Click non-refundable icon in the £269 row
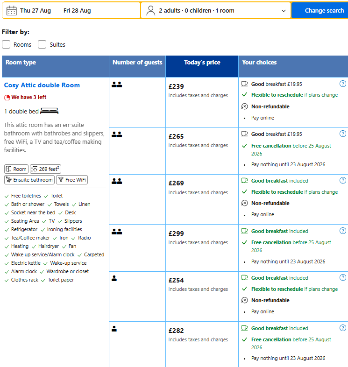This screenshot has width=348, height=367. tap(244, 203)
